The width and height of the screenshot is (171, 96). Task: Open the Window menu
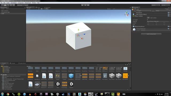coord(34,3)
